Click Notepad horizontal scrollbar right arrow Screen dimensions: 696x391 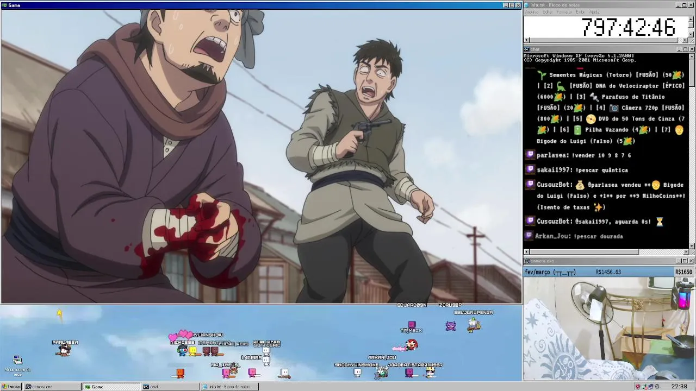685,40
